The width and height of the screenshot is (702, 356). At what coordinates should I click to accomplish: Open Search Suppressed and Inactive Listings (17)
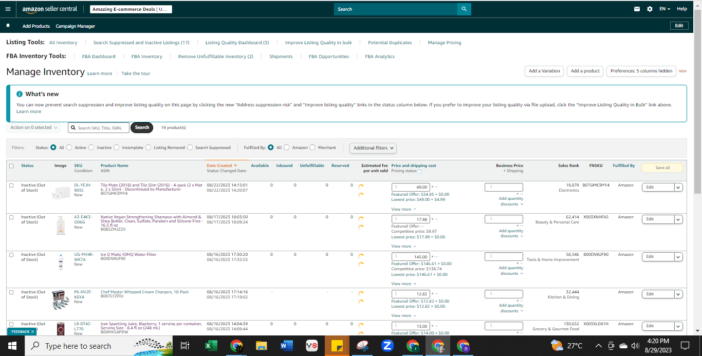click(x=141, y=43)
